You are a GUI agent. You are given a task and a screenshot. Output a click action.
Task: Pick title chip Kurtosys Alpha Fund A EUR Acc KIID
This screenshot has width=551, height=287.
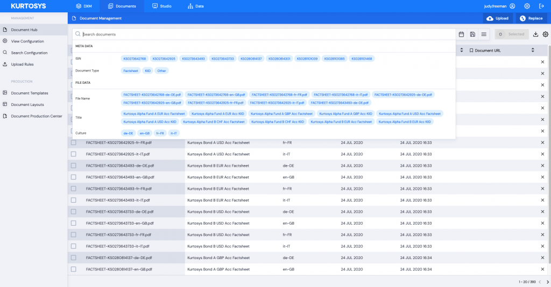pyautogui.click(x=218, y=114)
